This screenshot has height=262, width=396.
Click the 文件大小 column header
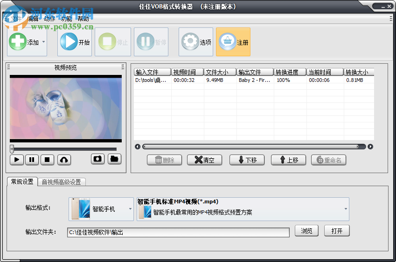tap(220, 72)
